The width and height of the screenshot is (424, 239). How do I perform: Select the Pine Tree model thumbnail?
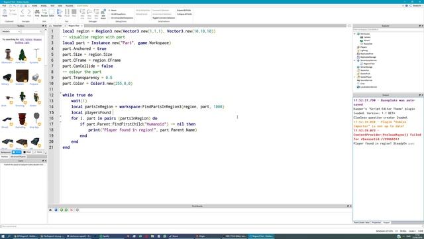(x=22, y=55)
